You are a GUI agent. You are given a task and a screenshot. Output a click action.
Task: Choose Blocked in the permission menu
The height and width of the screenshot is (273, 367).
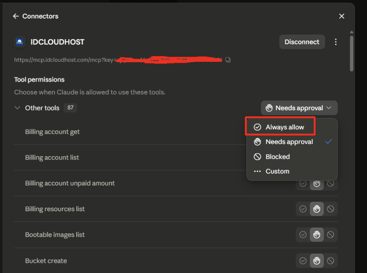(292, 157)
